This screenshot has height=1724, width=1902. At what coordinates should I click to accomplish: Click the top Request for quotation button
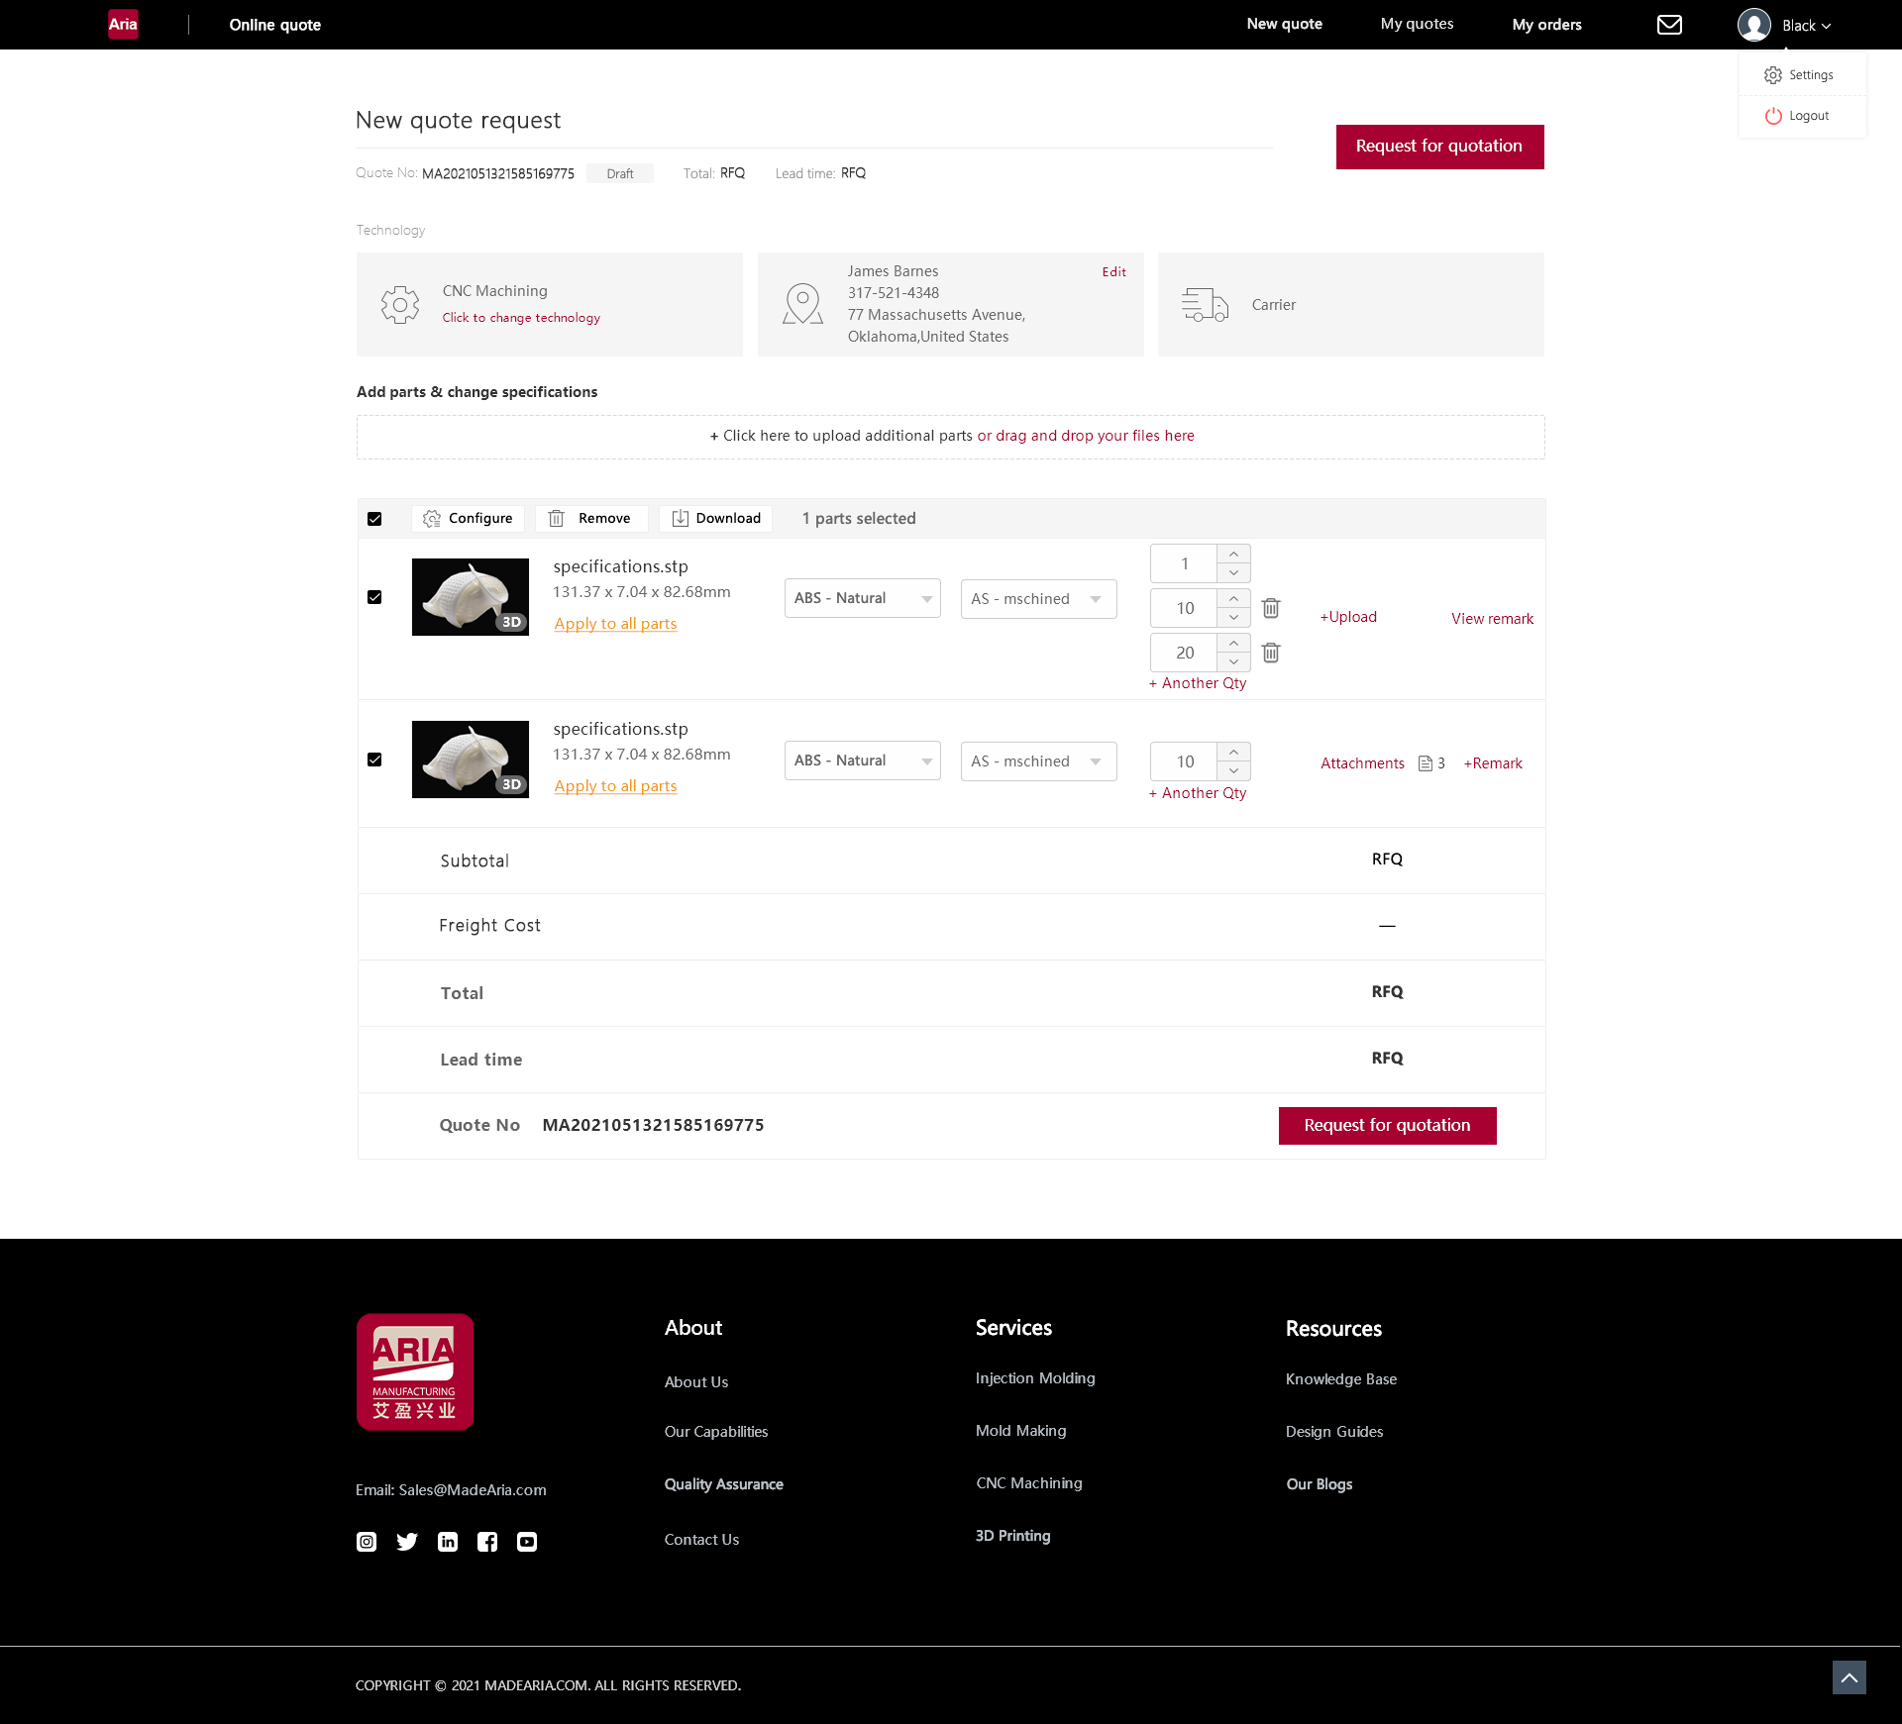click(1438, 147)
